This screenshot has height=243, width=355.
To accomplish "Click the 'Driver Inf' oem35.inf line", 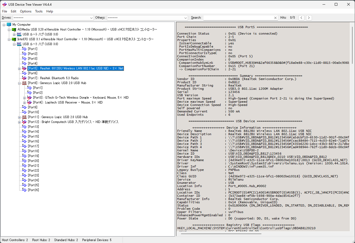I will [225, 167].
